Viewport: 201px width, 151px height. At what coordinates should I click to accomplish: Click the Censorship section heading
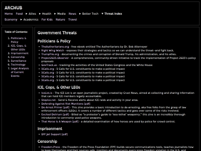(x=47, y=141)
